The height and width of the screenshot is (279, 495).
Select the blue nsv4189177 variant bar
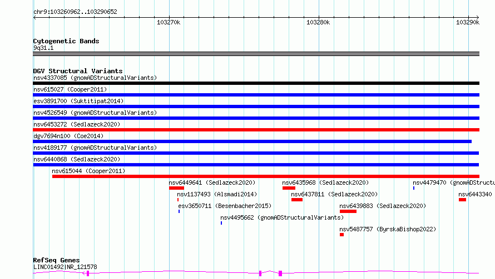tap(256, 153)
